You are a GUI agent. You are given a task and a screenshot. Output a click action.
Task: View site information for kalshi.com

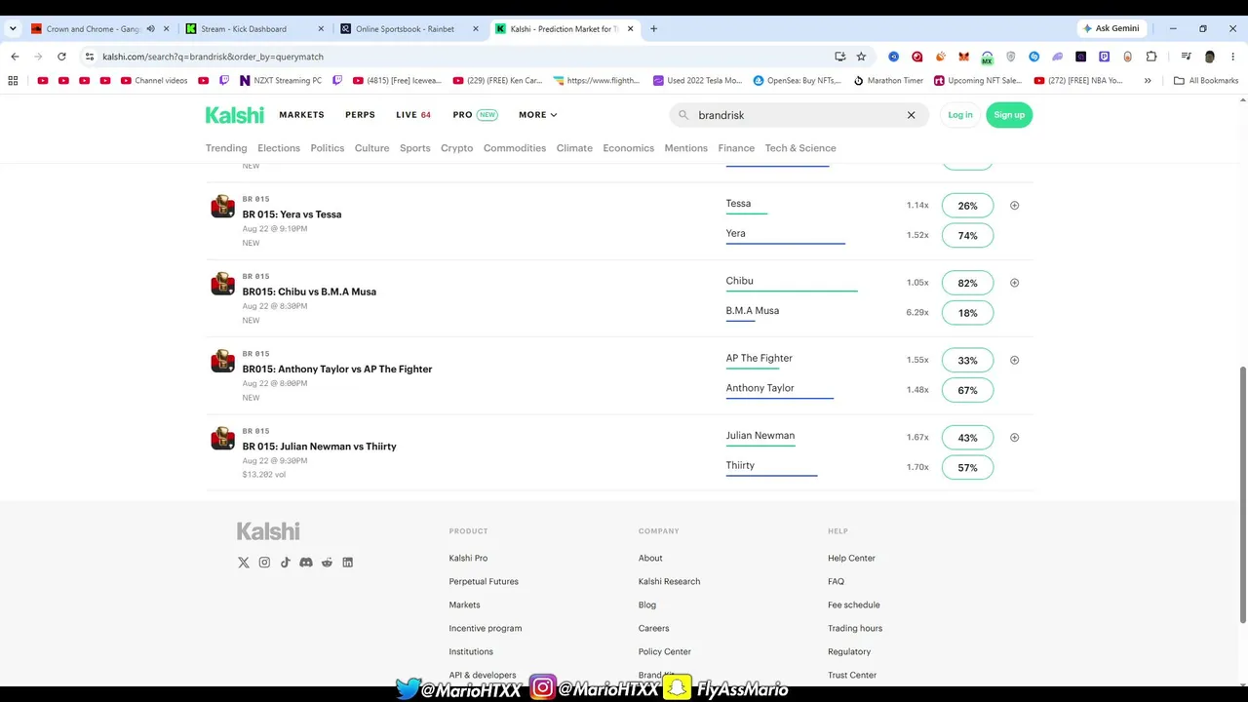coord(88,57)
